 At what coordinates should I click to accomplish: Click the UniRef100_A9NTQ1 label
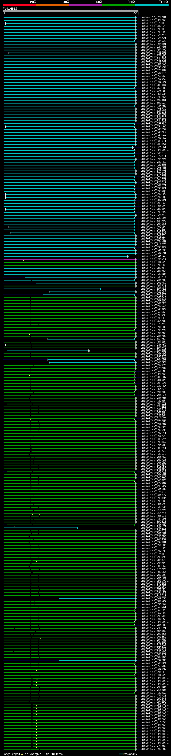click(153, 44)
